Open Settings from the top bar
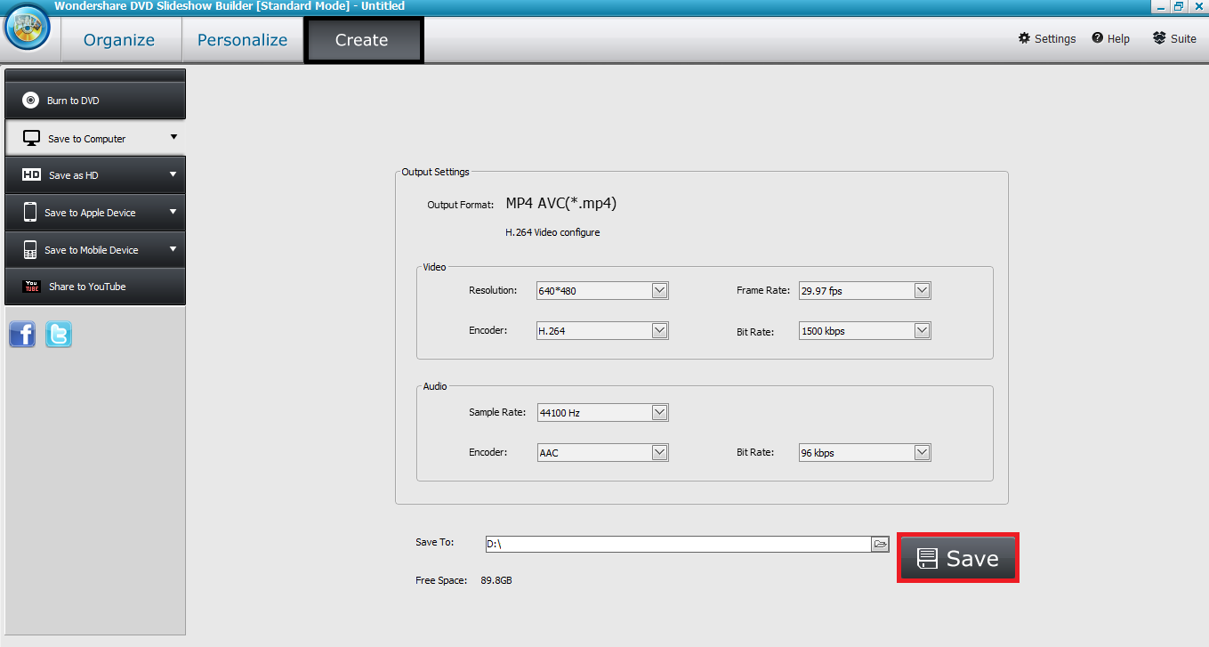 click(1047, 38)
